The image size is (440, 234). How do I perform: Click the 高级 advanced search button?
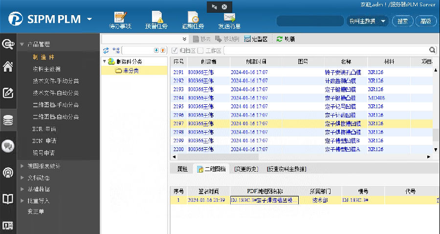click(x=425, y=21)
